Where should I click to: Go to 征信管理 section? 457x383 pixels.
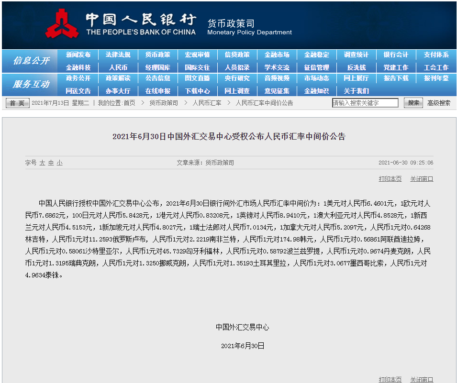(316, 67)
